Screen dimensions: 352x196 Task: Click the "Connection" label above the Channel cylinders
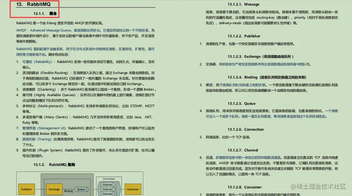click(109, 179)
